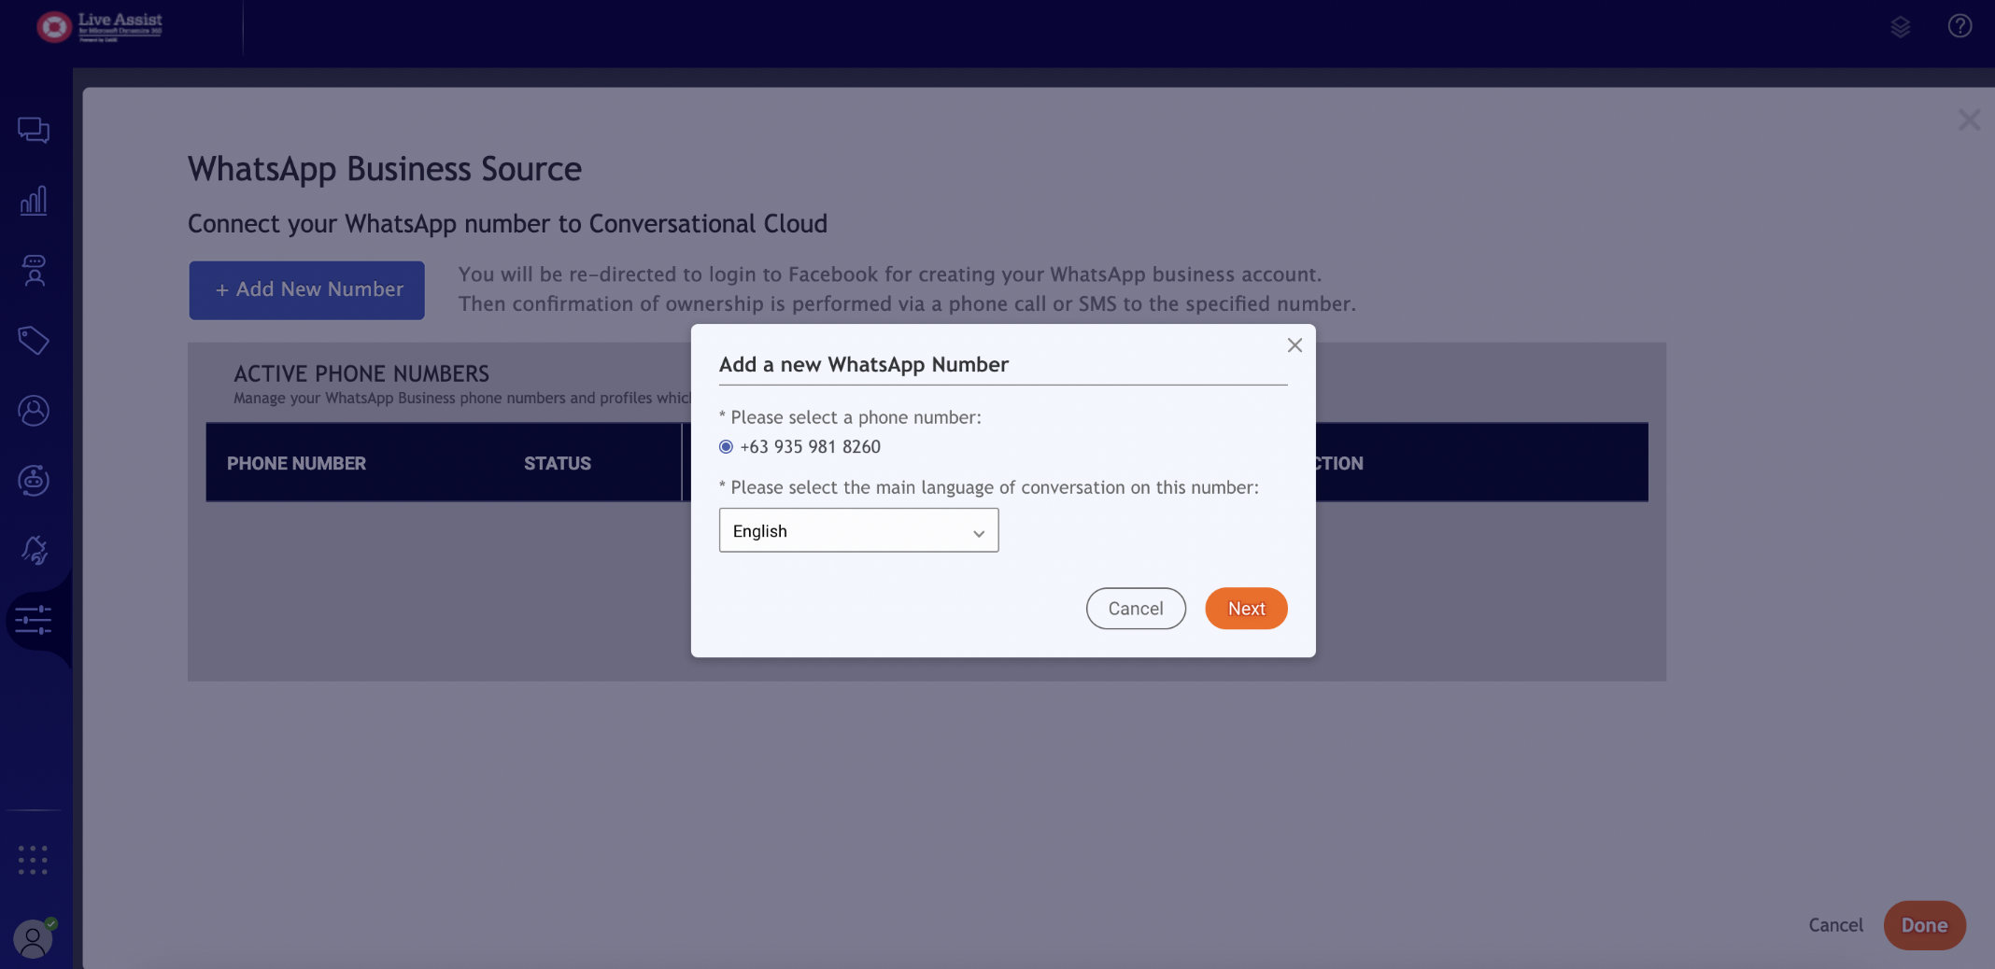This screenshot has height=969, width=1995.
Task: Open the help question mark icon
Action: coord(1960,26)
